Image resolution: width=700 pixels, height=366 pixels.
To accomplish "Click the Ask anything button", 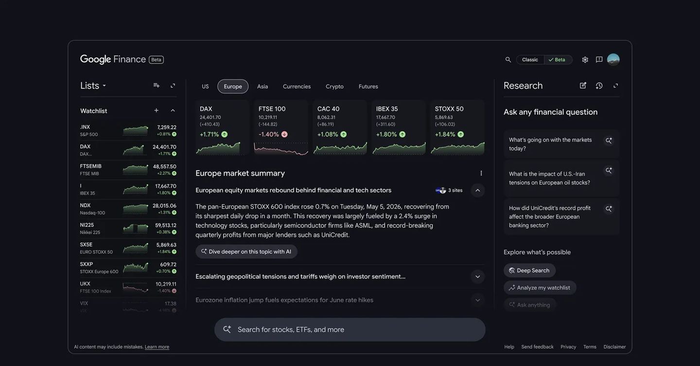I will pyautogui.click(x=530, y=305).
